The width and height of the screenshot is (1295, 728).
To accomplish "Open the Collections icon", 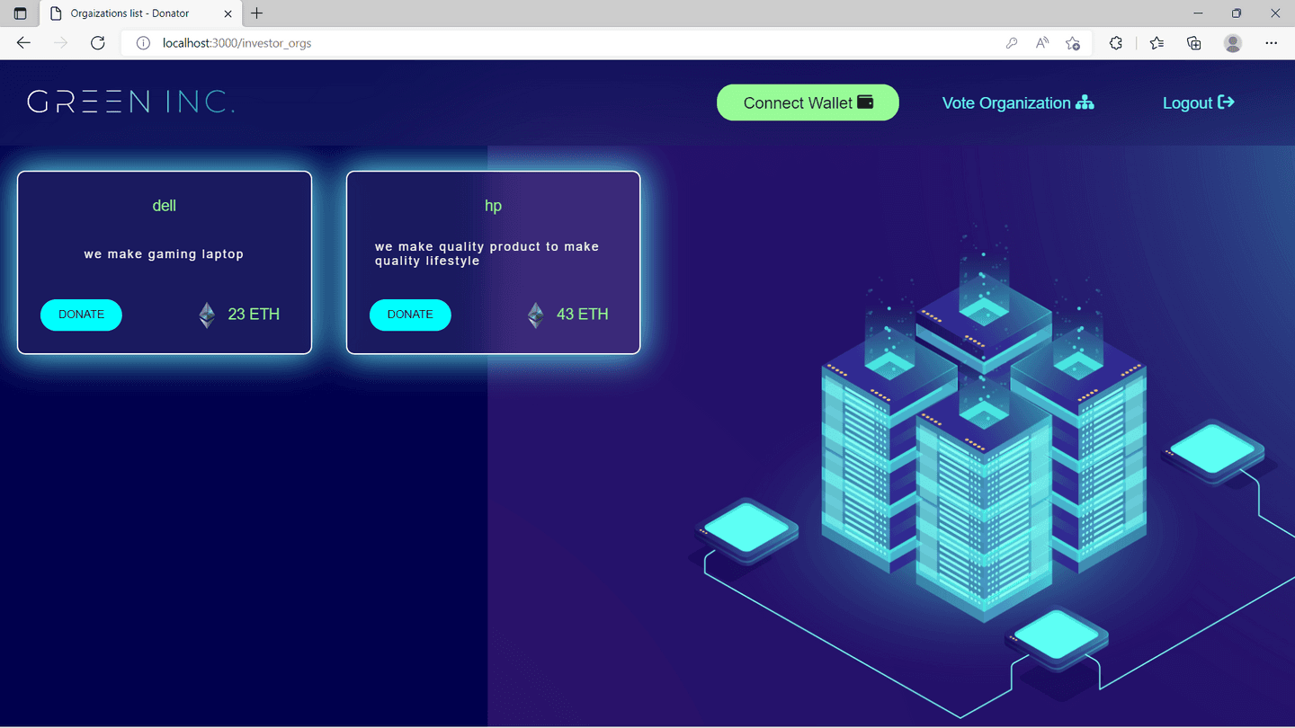I will 1194,42.
